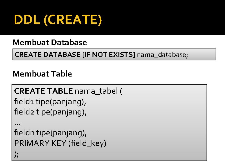Image resolution: width=225 pixels, height=168 pixels.
Task: Click the Membuat Database heading
Action: point(50,42)
